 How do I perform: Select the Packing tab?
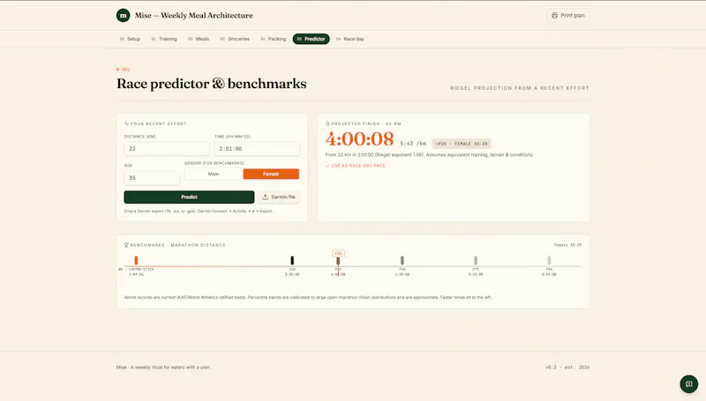[x=274, y=39]
